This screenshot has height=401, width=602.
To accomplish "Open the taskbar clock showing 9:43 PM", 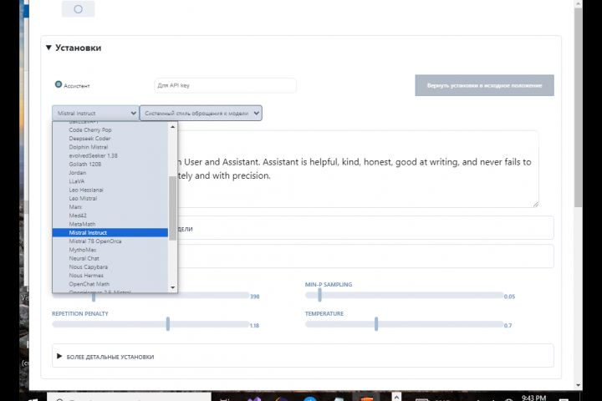I will coord(533,398).
